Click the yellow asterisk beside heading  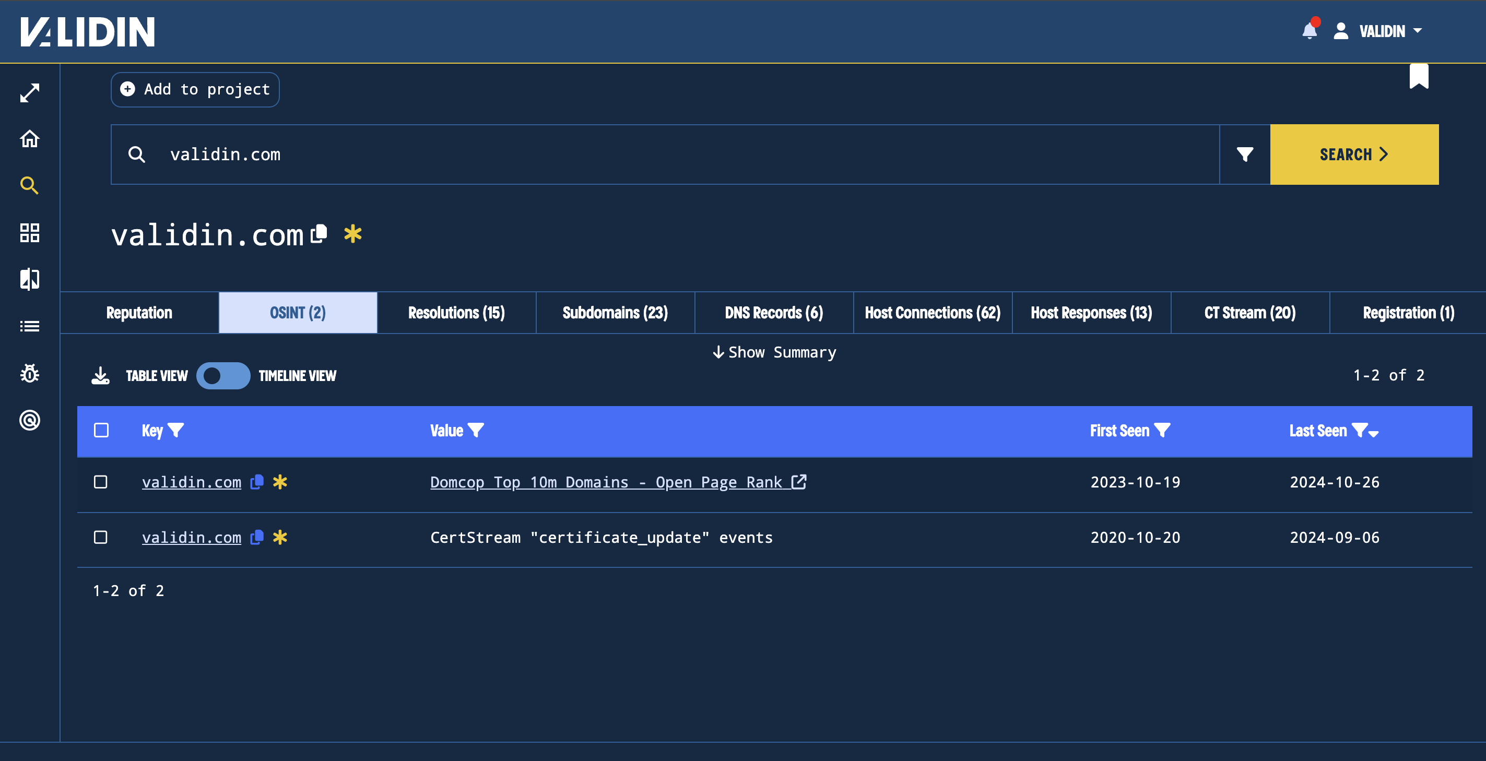click(352, 233)
